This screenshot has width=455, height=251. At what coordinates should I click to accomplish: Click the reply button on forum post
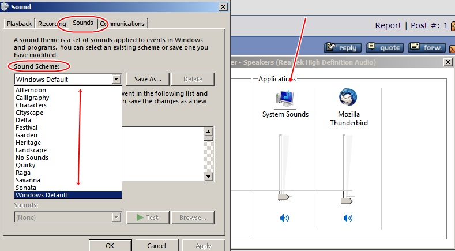pos(343,48)
